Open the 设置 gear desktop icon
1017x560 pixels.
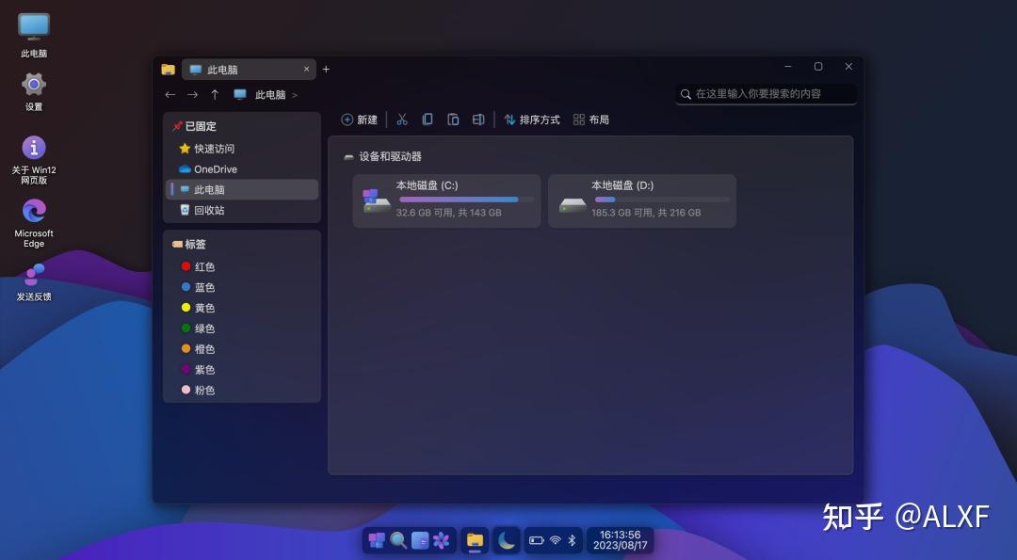click(34, 91)
